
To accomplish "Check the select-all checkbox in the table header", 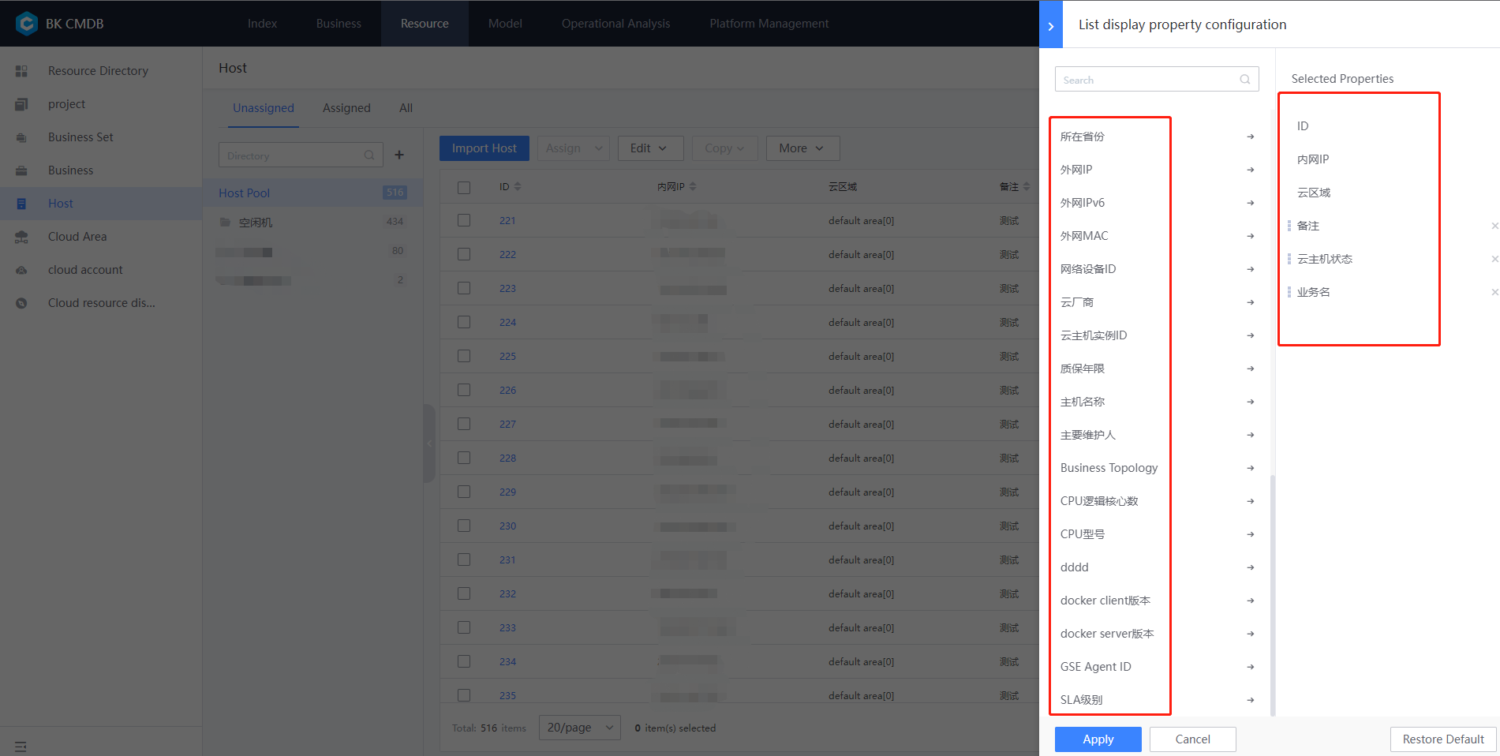I will [x=463, y=186].
